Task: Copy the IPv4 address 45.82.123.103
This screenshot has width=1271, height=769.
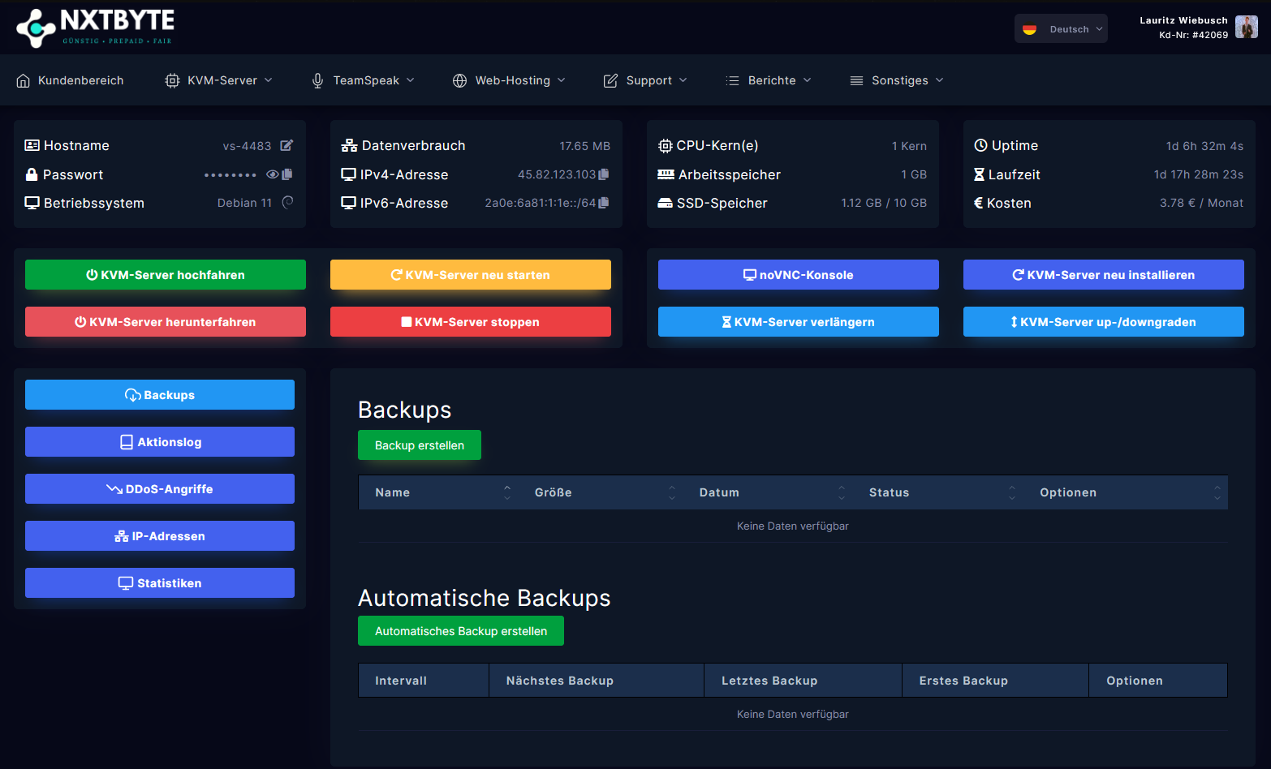Action: [604, 174]
